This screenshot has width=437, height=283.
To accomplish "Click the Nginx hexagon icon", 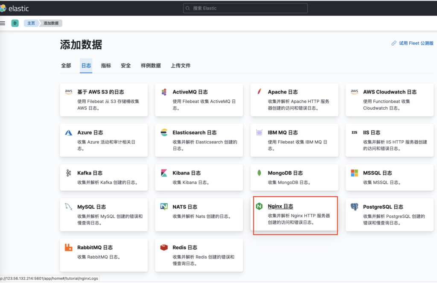I will 259,206.
